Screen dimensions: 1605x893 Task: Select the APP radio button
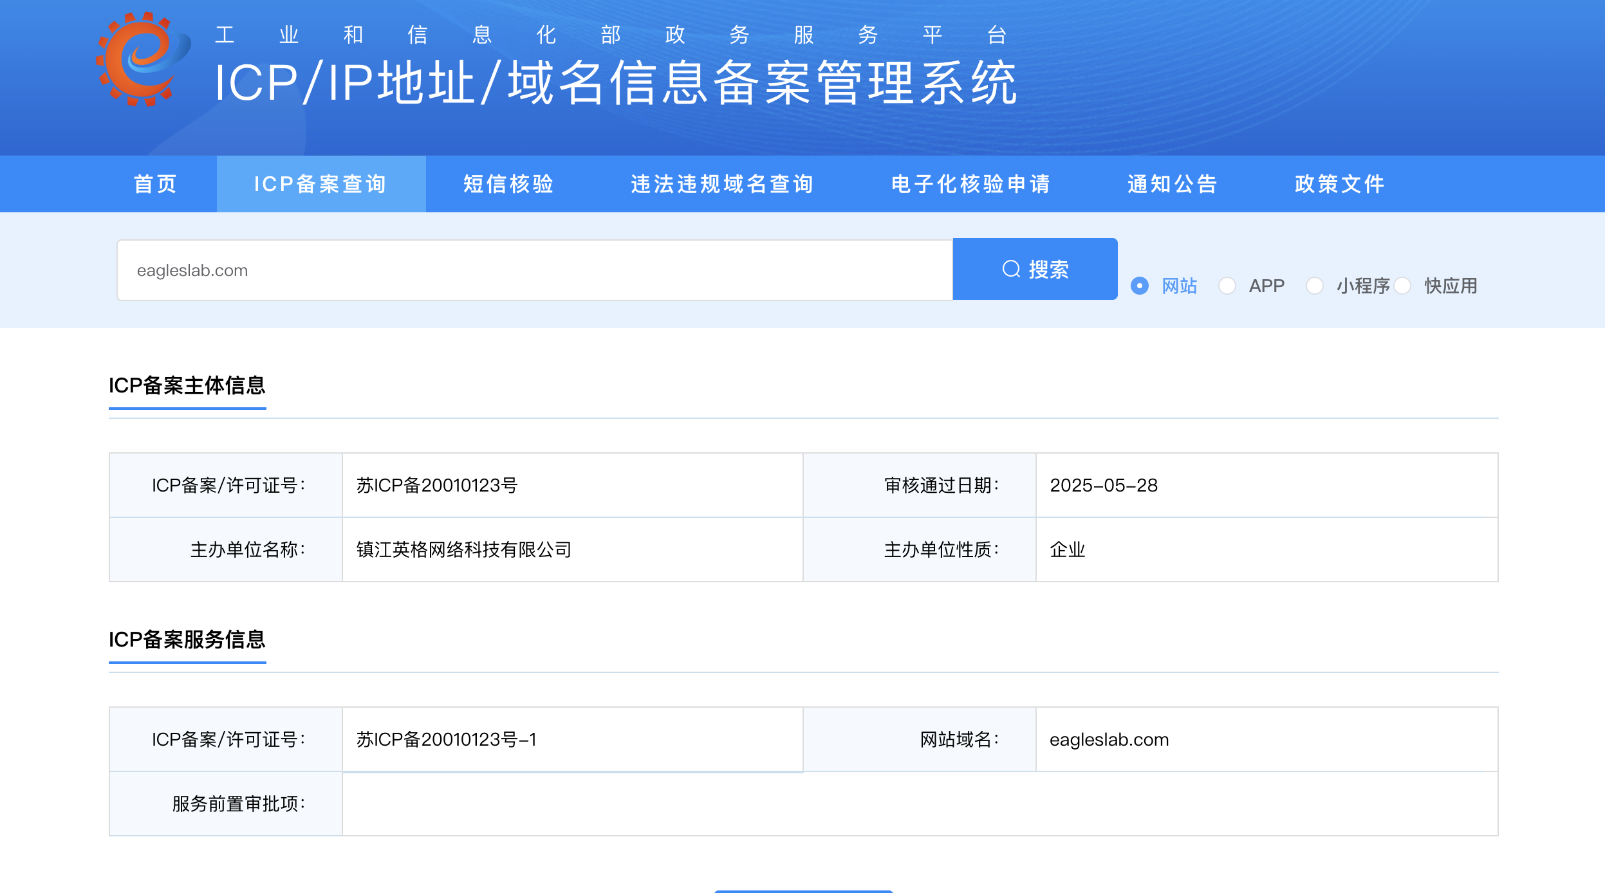pos(1227,286)
